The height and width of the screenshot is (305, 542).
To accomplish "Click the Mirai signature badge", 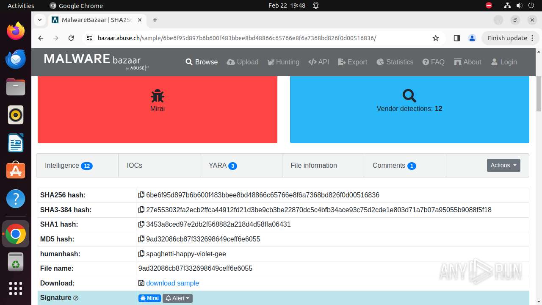I will click(150, 298).
